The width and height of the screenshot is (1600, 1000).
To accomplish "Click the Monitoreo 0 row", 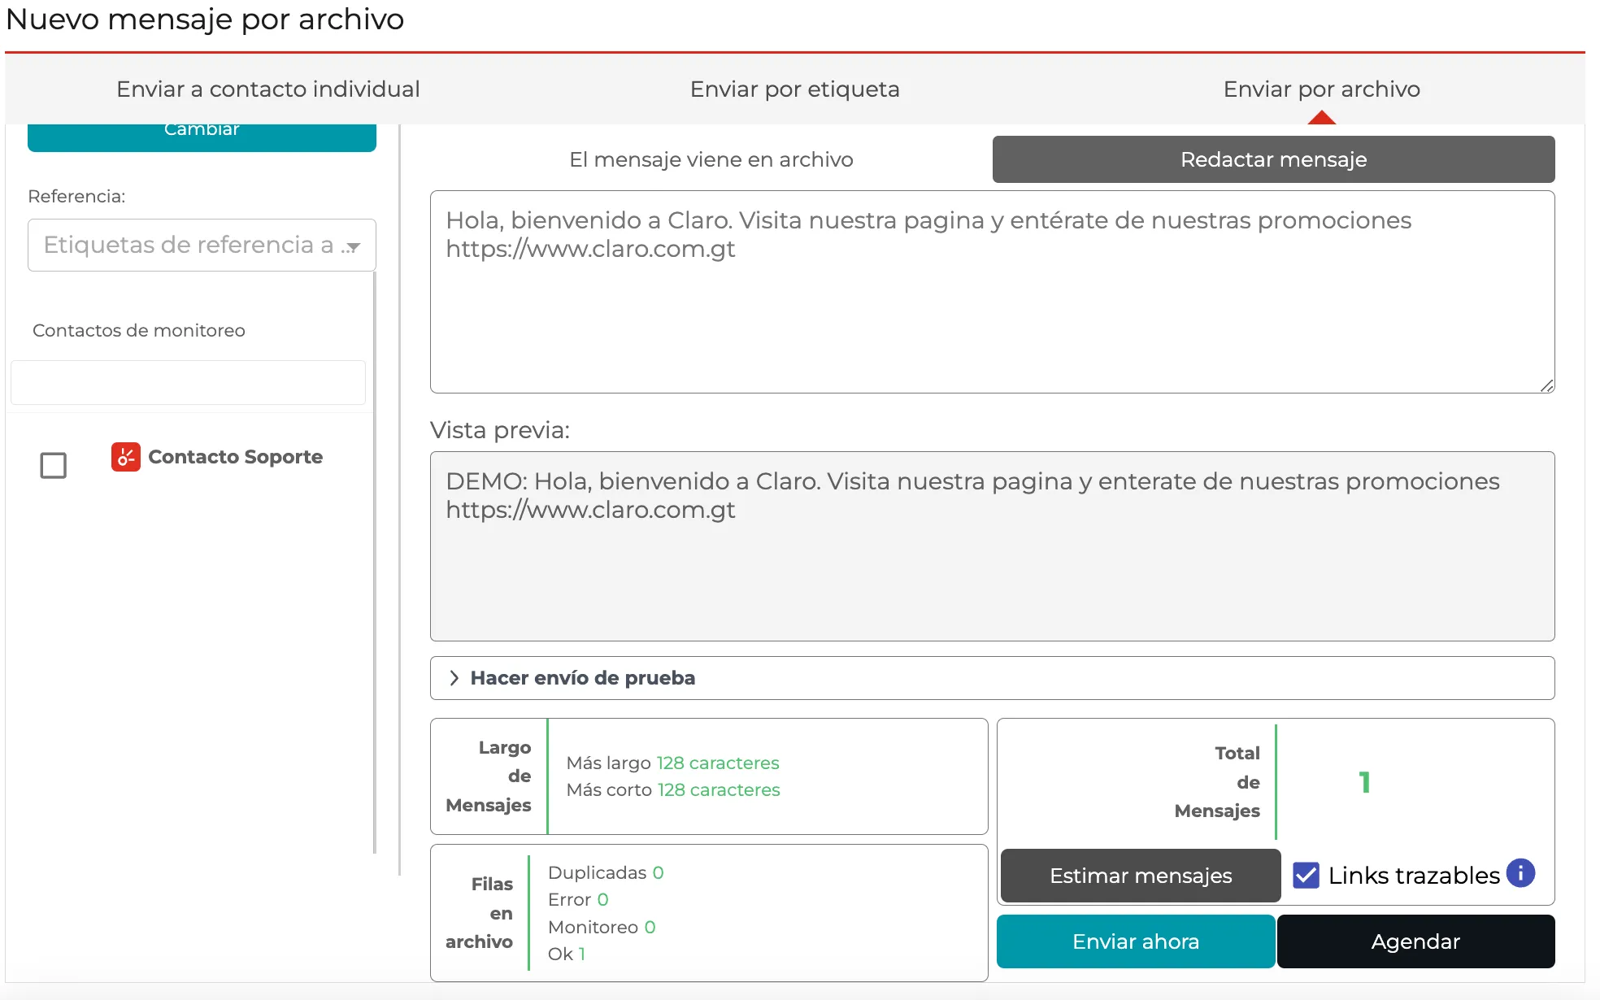I will click(602, 927).
